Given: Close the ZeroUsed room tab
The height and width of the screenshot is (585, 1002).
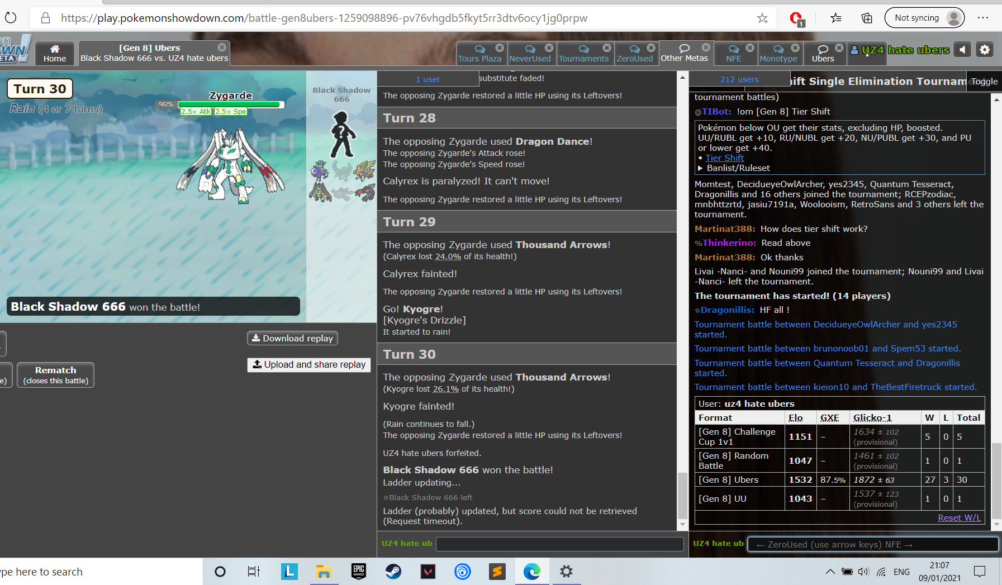Looking at the screenshot, I should [651, 48].
